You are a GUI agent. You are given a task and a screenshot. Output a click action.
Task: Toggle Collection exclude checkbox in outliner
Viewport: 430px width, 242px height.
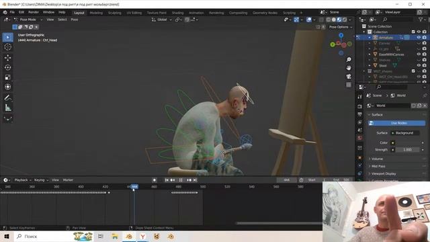point(413,32)
